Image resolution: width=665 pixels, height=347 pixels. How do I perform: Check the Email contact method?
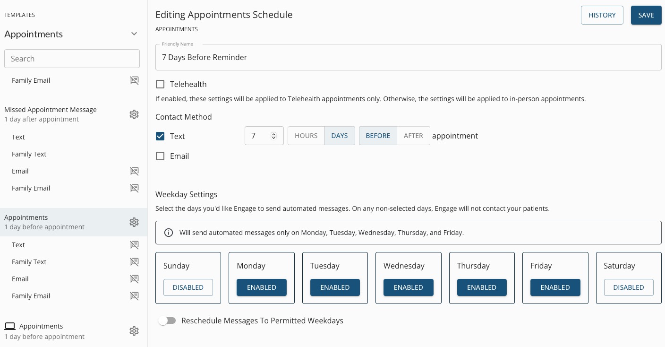tap(160, 156)
